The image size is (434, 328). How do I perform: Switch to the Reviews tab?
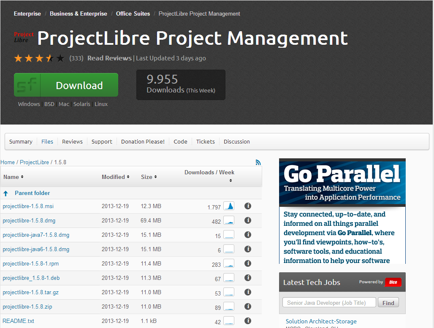72,142
